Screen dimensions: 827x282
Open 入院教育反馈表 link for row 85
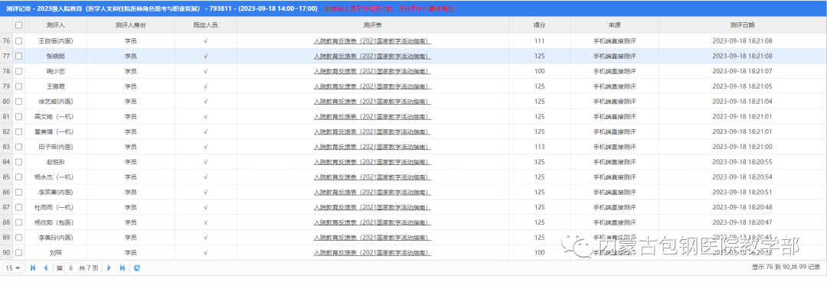point(372,177)
